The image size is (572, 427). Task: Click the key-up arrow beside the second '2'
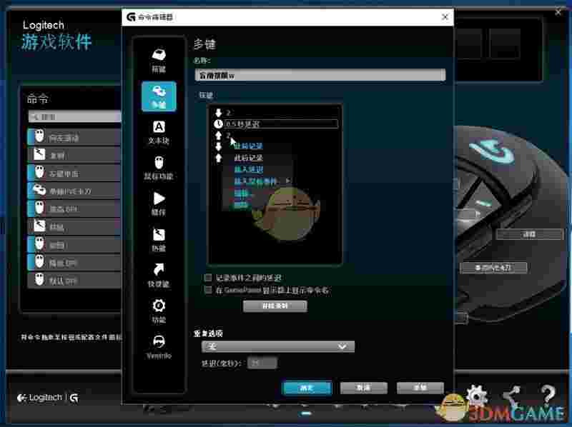click(x=218, y=136)
